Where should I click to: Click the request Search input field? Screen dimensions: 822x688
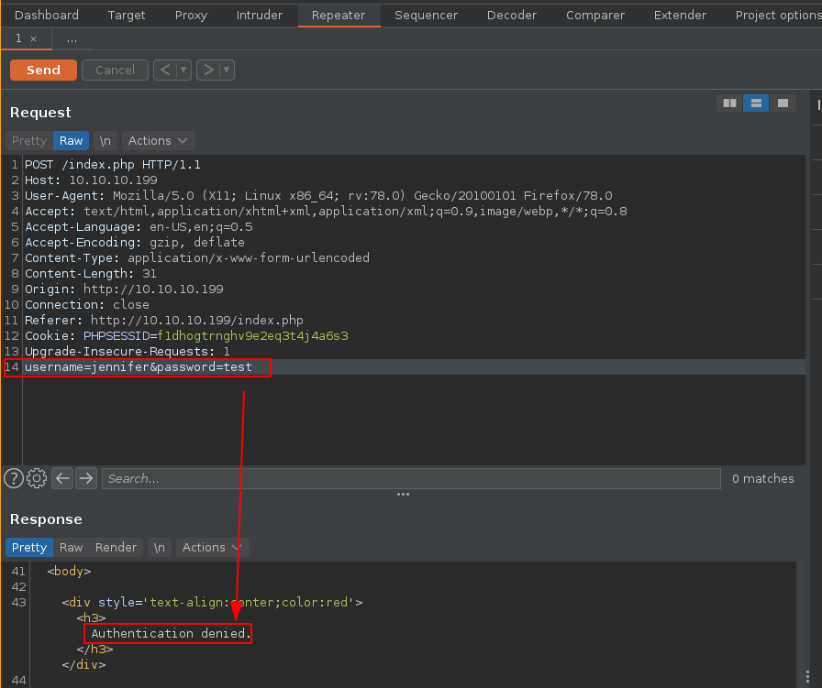tap(410, 478)
